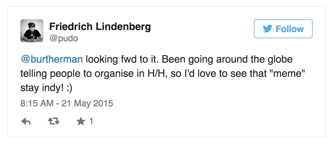This screenshot has height=144, width=333.
Task: Click the "Follow" text label
Action: [x=290, y=29]
